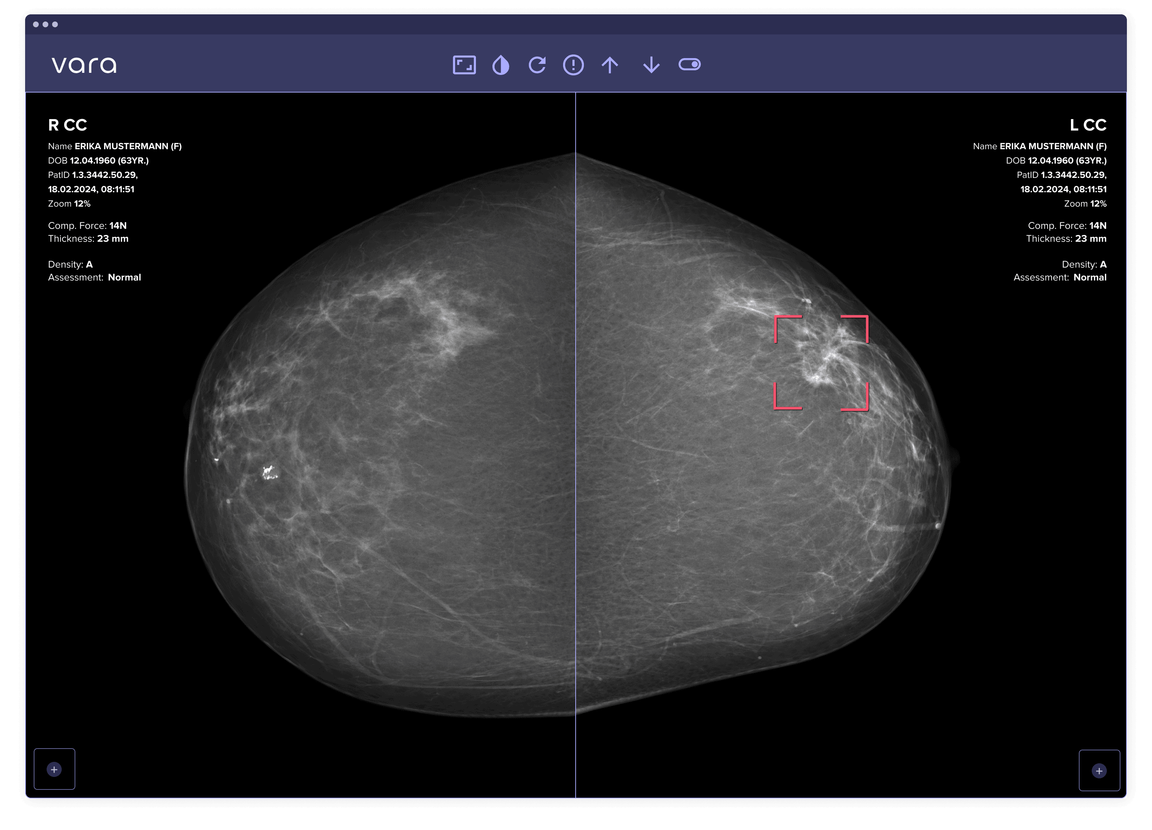Click the exclamation alert circle icon
Viewport: 1152px width, 830px height.
[573, 65]
